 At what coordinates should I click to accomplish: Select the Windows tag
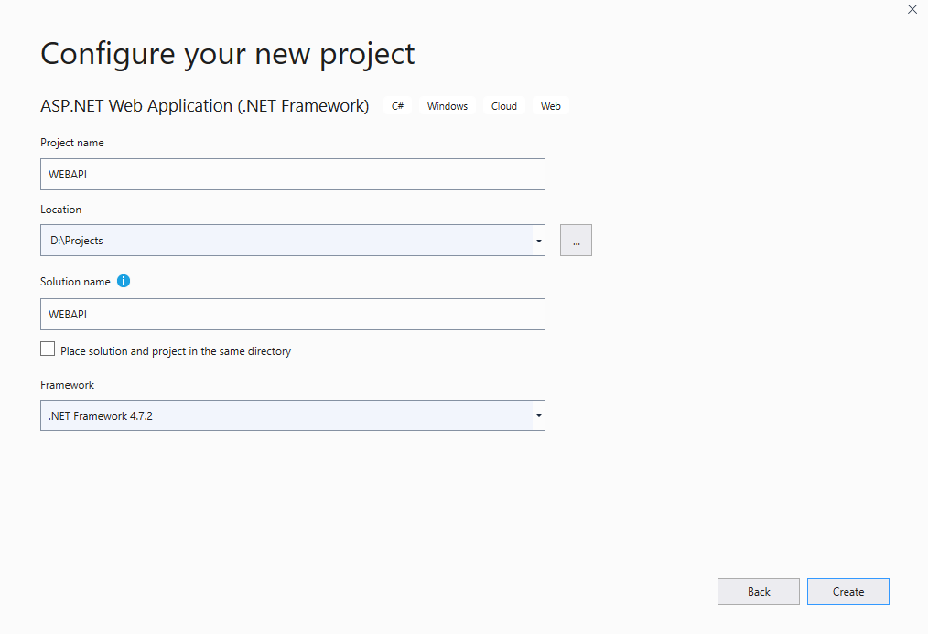point(448,106)
